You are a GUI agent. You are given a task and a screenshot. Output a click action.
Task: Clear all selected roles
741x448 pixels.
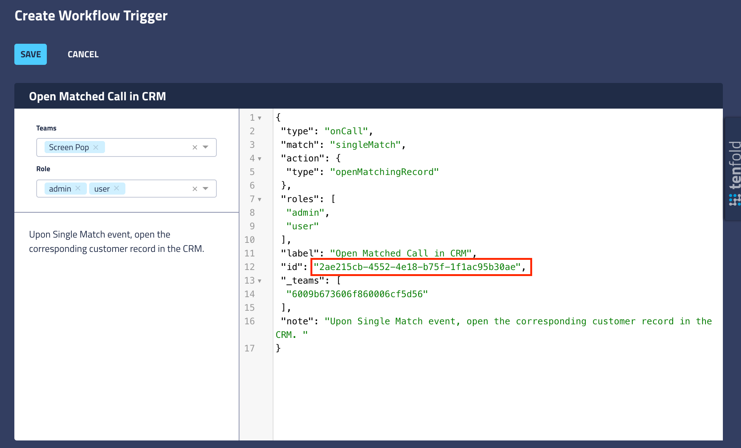(x=195, y=189)
